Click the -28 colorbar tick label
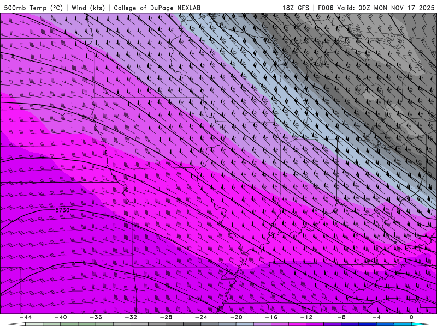Viewport: 437px width, 327px height. pos(166,317)
